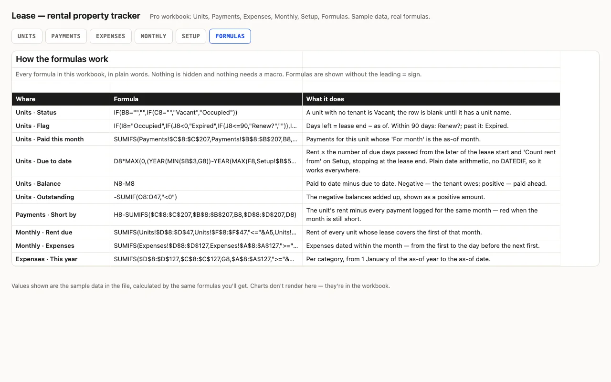Switch to the Payments tab

point(66,36)
